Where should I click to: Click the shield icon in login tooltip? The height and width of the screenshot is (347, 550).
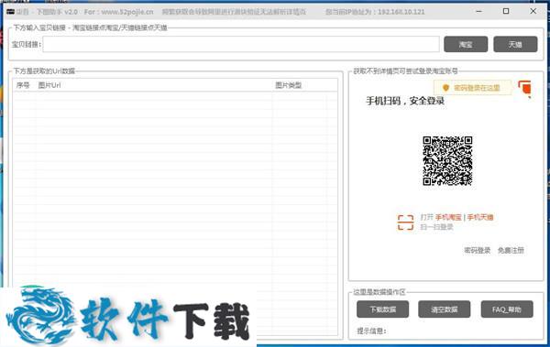[445, 88]
